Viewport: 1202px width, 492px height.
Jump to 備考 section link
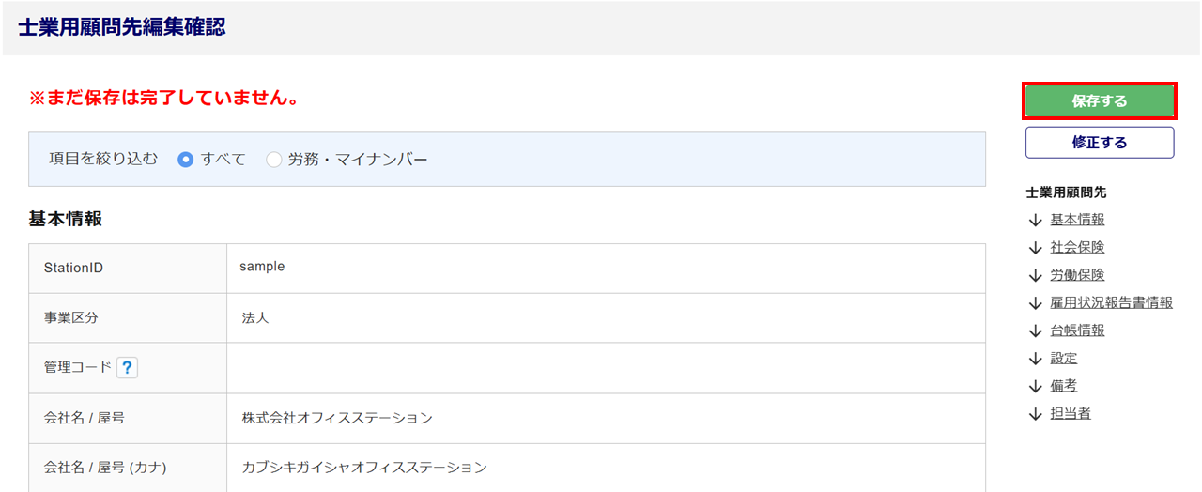pyautogui.click(x=1064, y=386)
